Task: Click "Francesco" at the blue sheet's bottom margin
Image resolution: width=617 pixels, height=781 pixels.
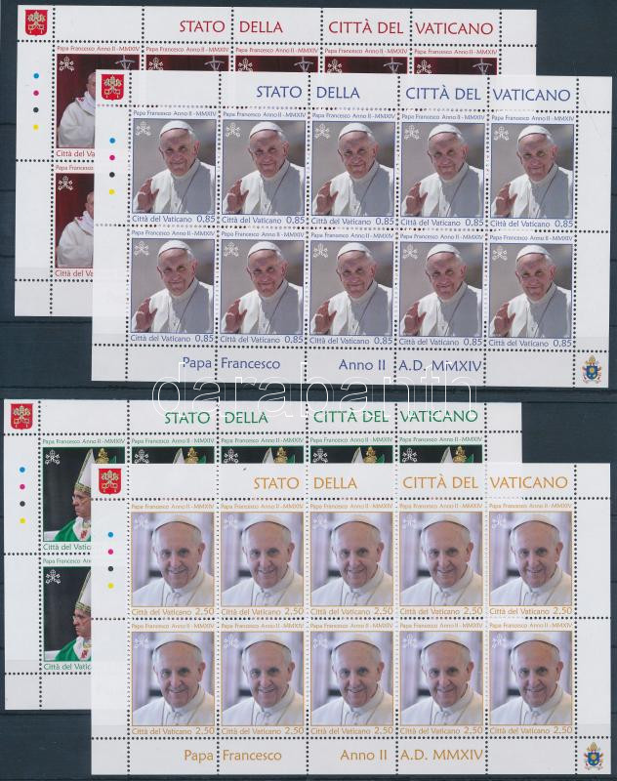Action: point(251,363)
